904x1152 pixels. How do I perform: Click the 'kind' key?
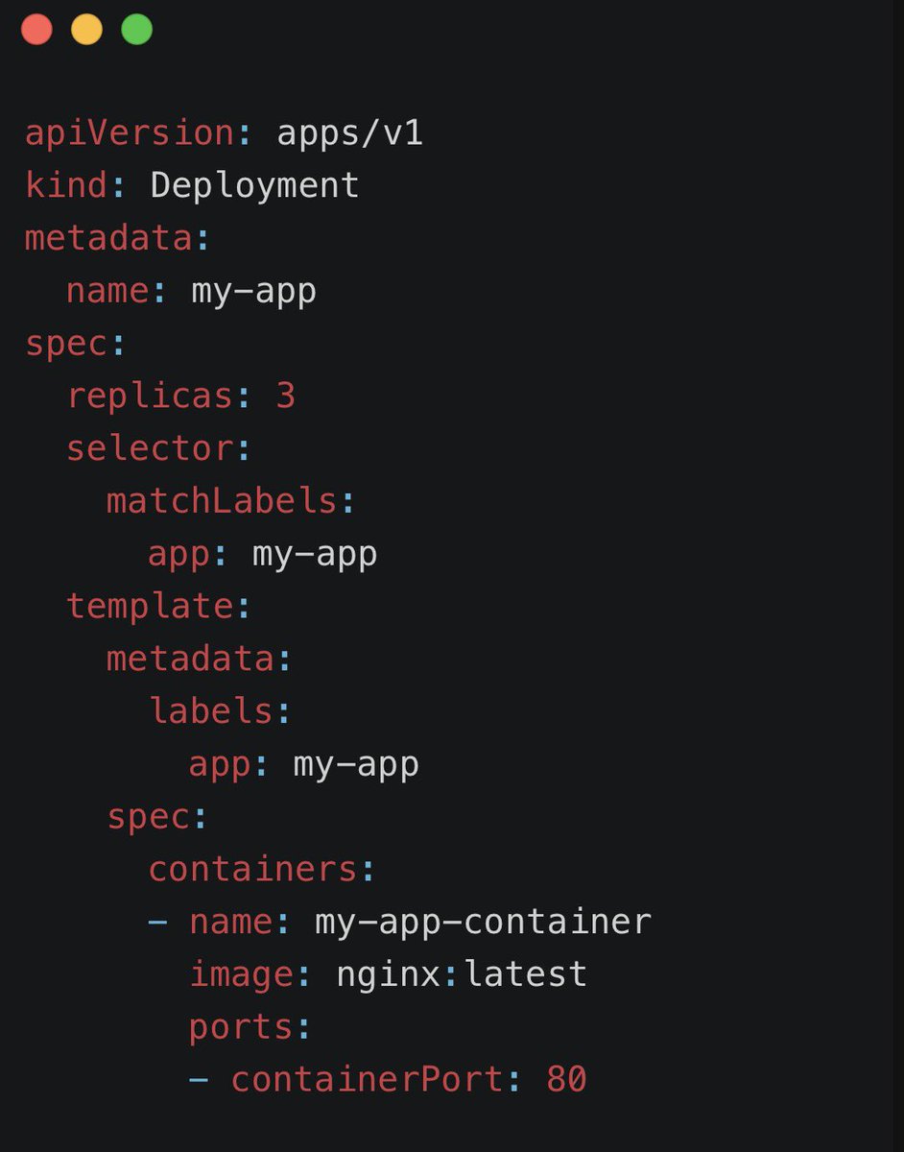66,184
